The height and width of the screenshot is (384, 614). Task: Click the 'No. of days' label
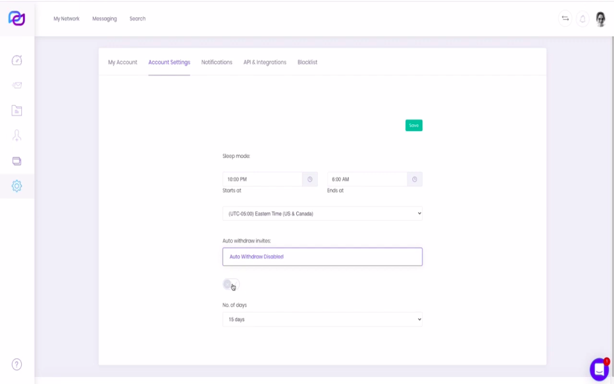click(x=235, y=305)
